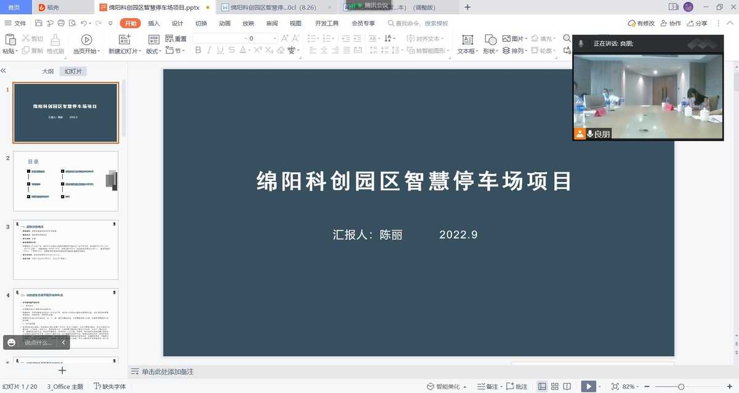This screenshot has width=739, height=393.
Task: Expand the 版式 layout dropdown
Action: (153, 51)
